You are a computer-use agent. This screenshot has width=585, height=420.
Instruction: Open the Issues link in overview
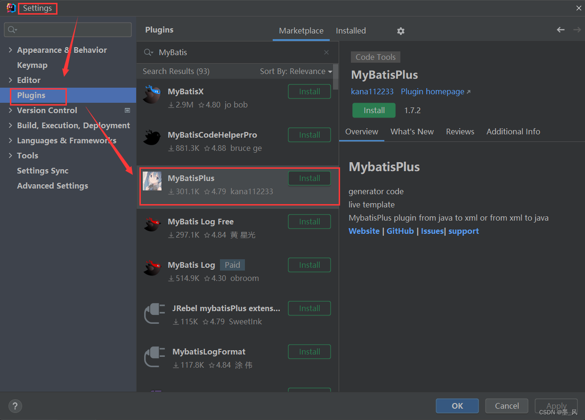(432, 231)
